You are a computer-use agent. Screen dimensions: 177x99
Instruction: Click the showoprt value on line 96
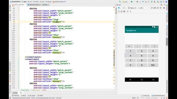click(57, 22)
